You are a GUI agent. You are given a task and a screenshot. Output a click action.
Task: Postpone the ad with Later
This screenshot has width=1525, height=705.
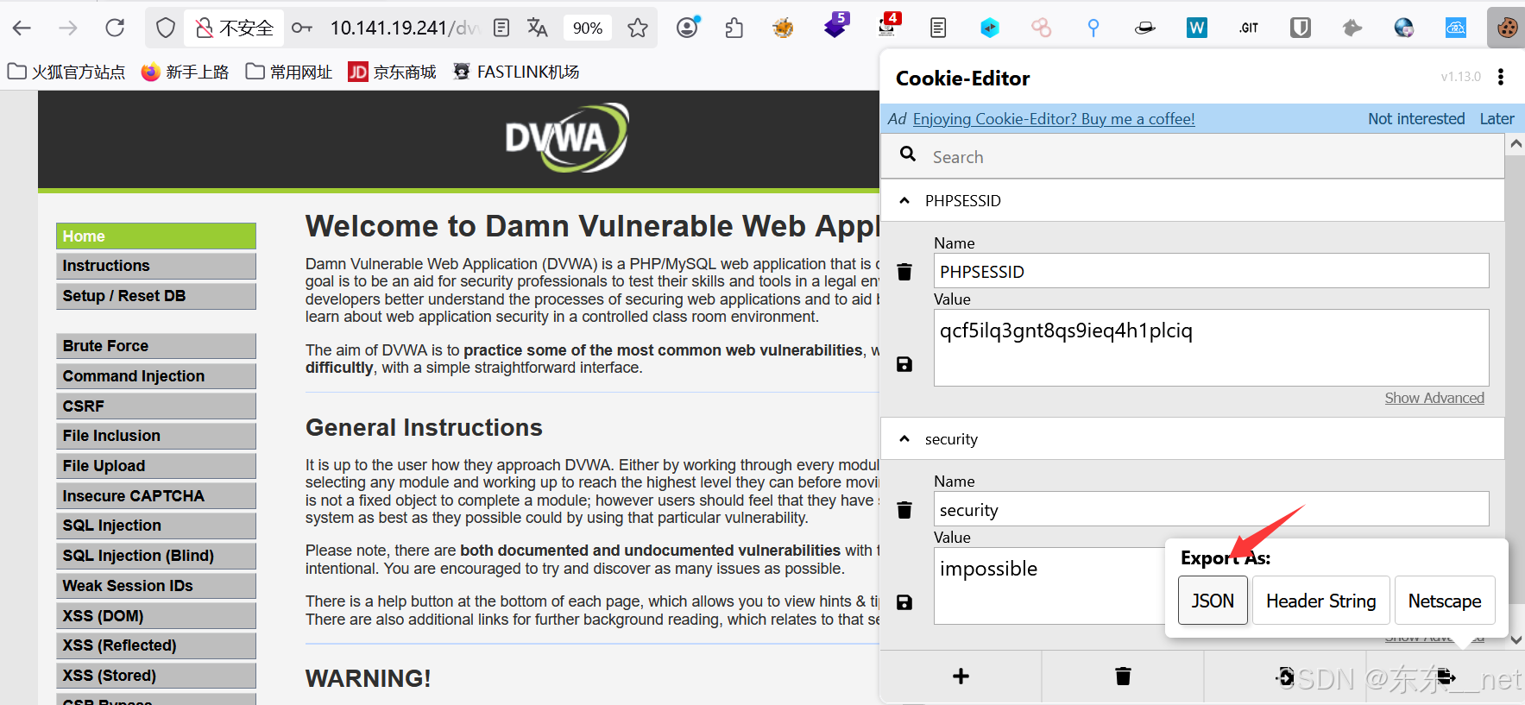(x=1497, y=119)
